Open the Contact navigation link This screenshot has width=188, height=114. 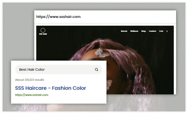(x=152, y=31)
